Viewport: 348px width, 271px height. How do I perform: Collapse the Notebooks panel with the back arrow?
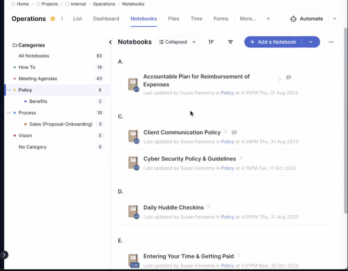point(110,42)
